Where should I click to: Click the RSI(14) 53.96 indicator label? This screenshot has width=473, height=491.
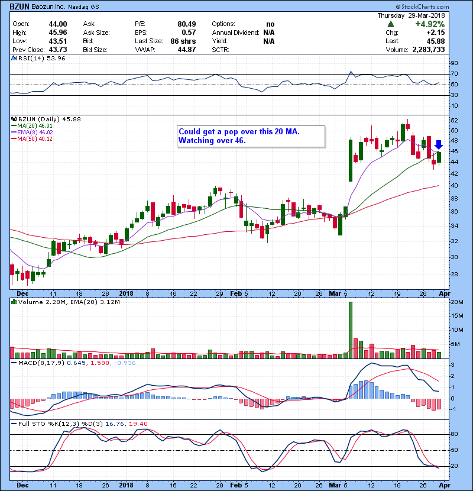(41, 58)
